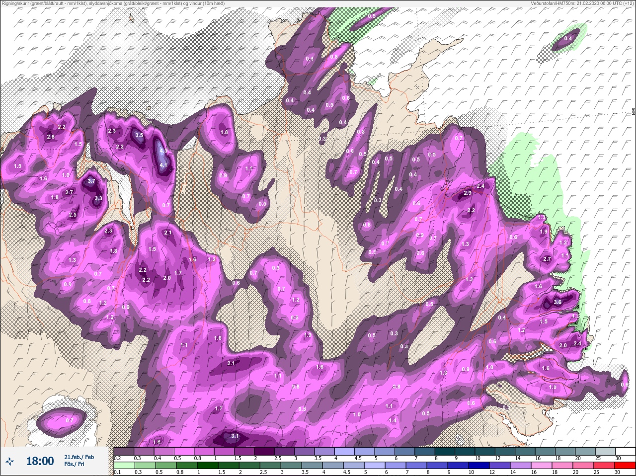The height and width of the screenshot is (476, 636).
Task: Click the pale green 0.1 swatch, lower legend
Action: pos(124,466)
